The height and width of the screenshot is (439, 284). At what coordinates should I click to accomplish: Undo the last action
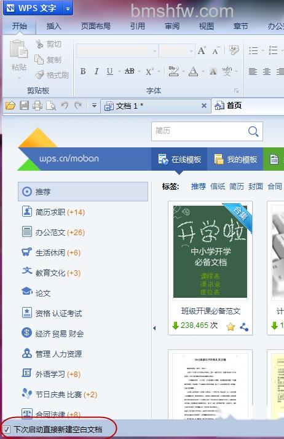pos(65,106)
